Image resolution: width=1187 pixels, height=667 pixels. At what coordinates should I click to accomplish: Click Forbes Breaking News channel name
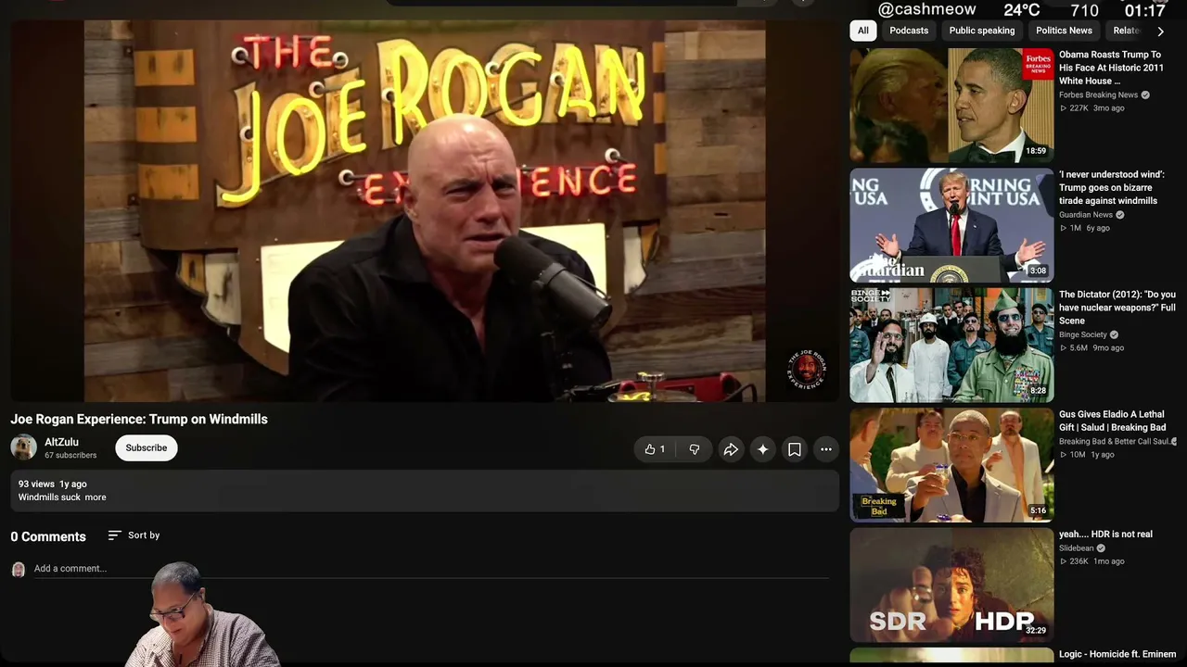[1098, 94]
